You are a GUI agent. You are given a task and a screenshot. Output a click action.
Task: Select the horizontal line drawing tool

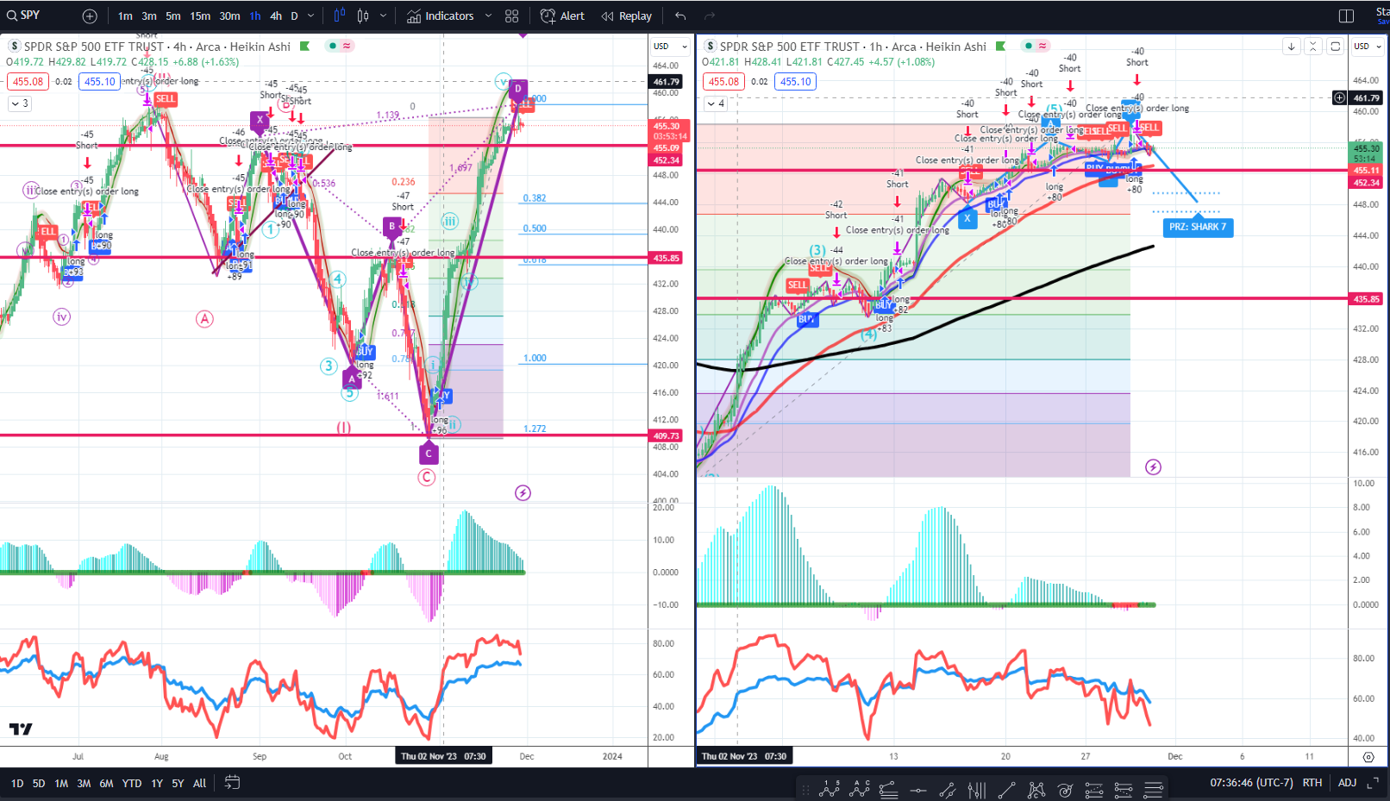coord(917,789)
